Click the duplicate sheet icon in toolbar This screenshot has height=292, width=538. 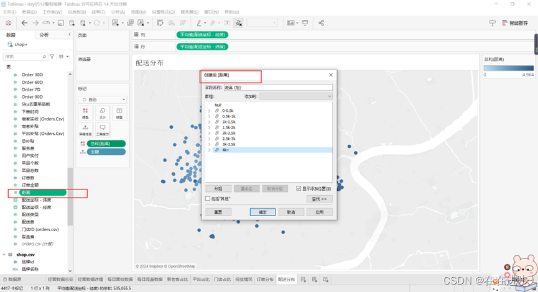tap(131, 23)
